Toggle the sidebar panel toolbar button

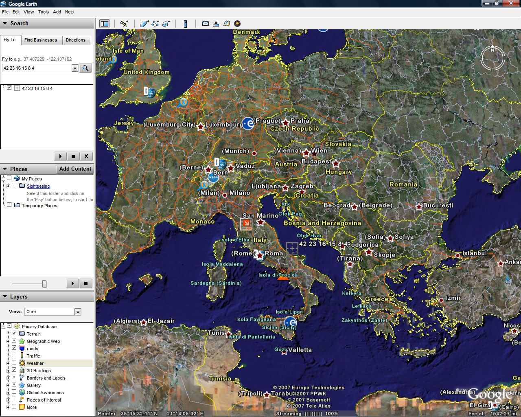105,24
